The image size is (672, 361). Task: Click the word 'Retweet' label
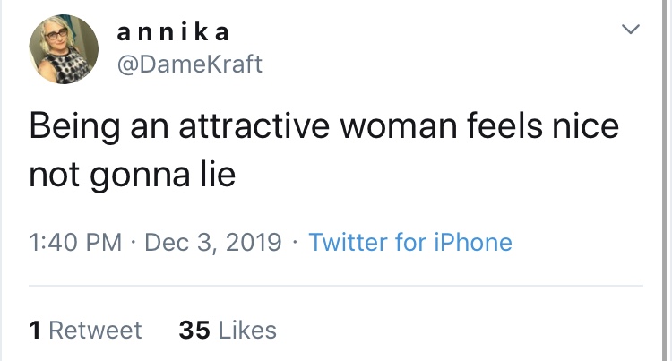coord(95,330)
